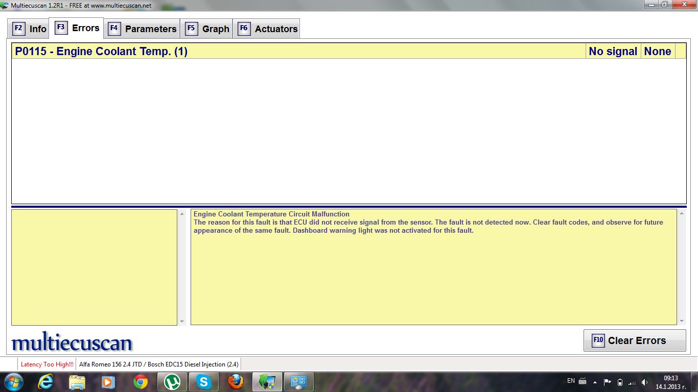Open the Graph tab
The width and height of the screenshot is (698, 392).
207,29
